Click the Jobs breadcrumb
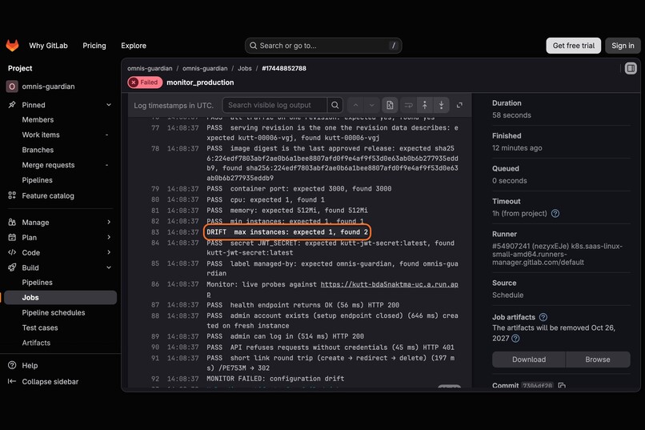This screenshot has width=645, height=430. coord(244,68)
